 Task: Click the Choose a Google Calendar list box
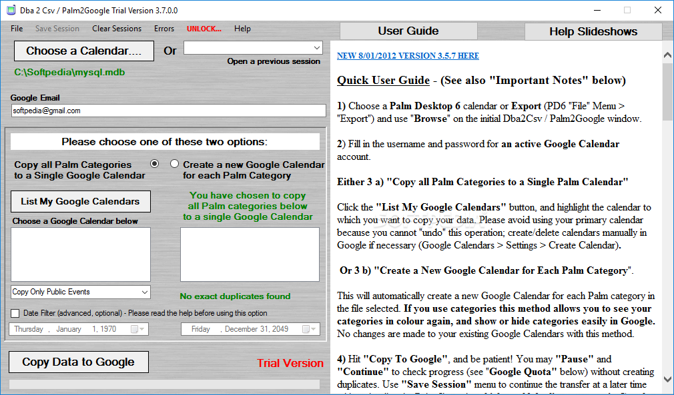click(81, 254)
